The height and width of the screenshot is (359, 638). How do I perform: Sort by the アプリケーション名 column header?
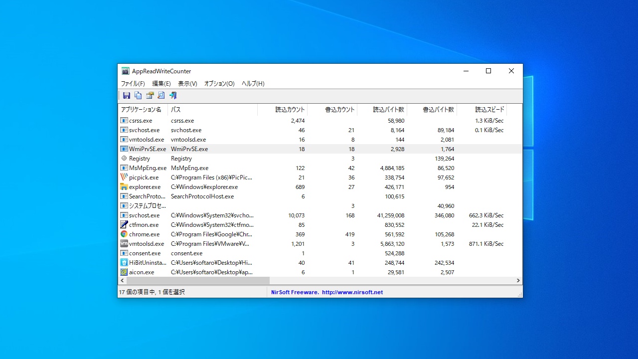tap(143, 110)
